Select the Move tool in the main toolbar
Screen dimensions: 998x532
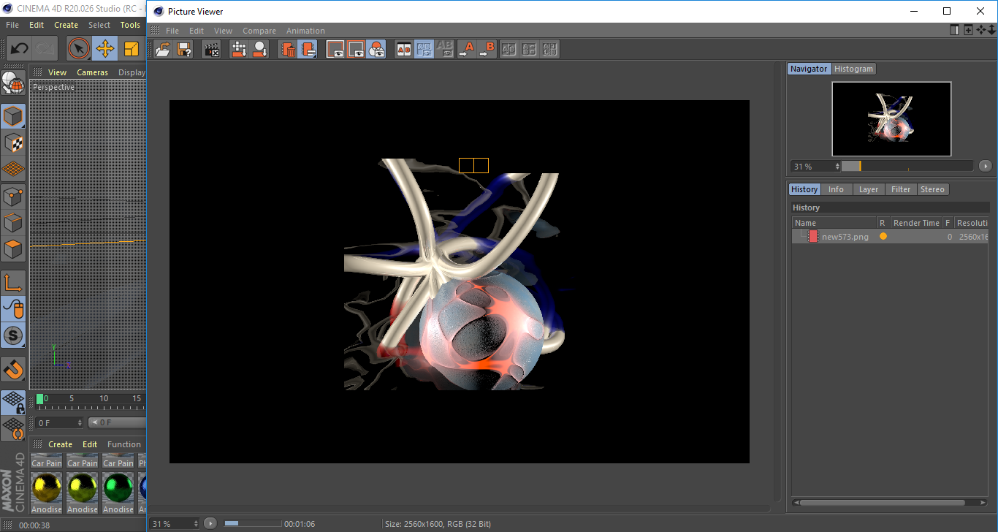105,48
